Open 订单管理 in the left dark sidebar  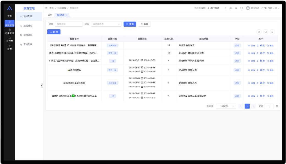[10, 32]
